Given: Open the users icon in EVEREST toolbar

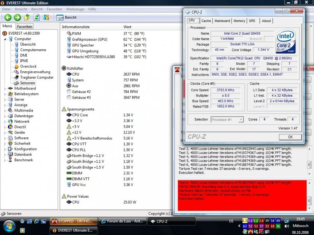Looking at the screenshot, I should click(x=46, y=17).
